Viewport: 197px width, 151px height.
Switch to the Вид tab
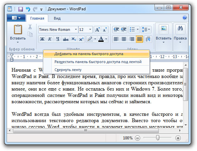coord(57,18)
